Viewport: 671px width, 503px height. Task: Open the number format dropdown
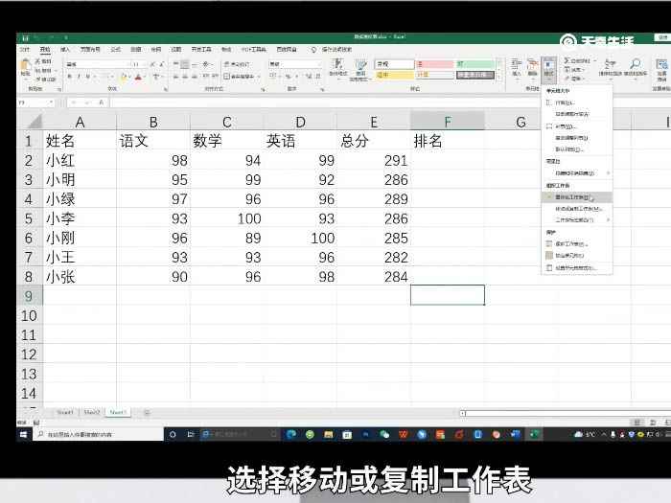(x=319, y=64)
